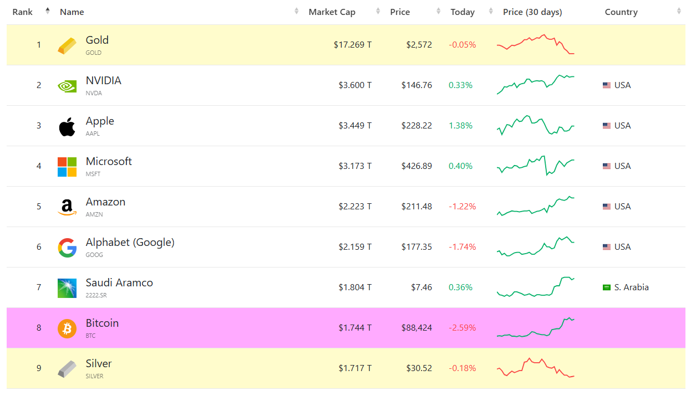Click NVIDIA's 30-day price chart

point(535,84)
